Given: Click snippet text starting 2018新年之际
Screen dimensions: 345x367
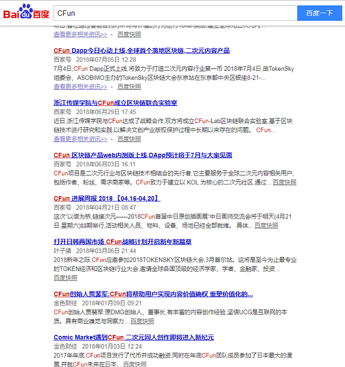Looking at the screenshot, I should (175, 265).
